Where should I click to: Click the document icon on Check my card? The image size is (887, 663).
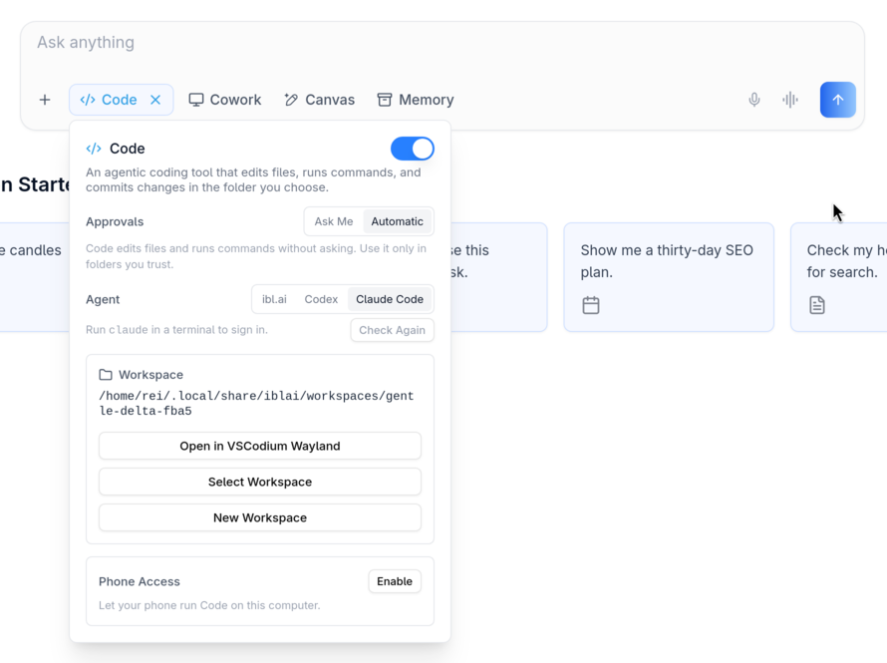tap(817, 305)
